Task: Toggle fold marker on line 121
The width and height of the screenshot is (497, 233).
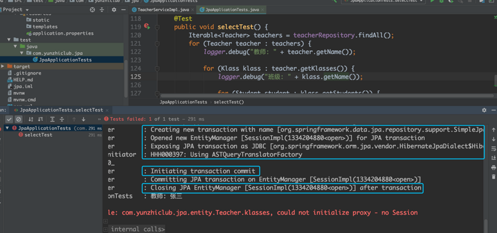Action: (157, 43)
